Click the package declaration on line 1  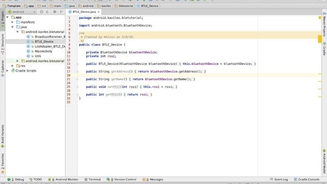click(111, 18)
